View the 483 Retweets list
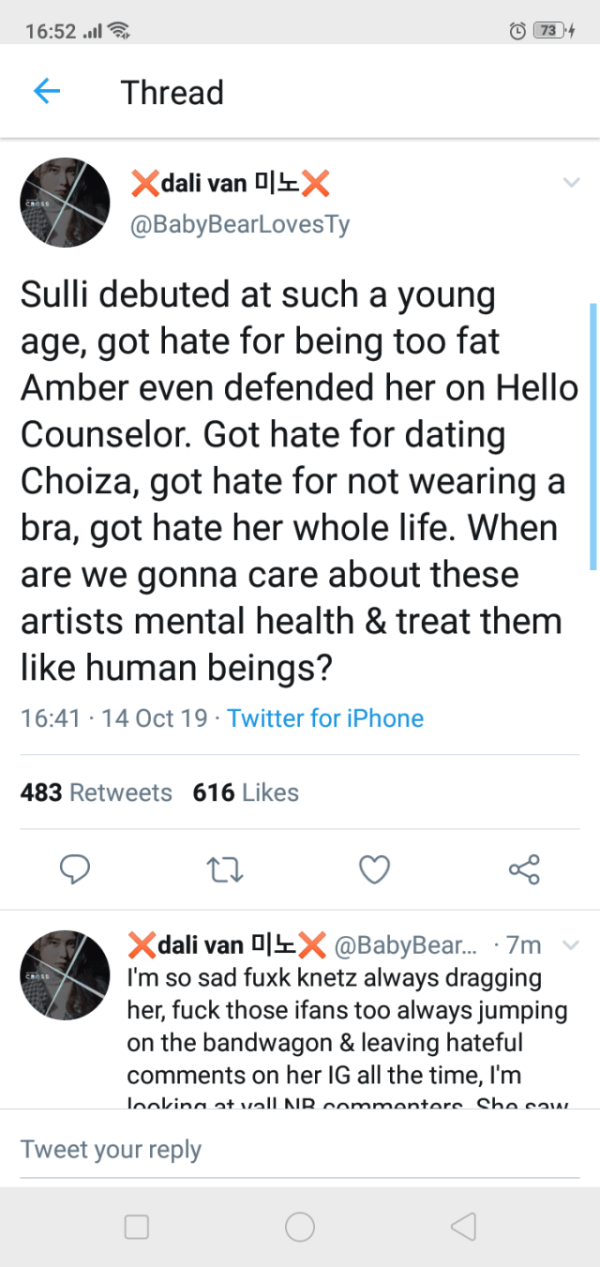 [x=97, y=792]
